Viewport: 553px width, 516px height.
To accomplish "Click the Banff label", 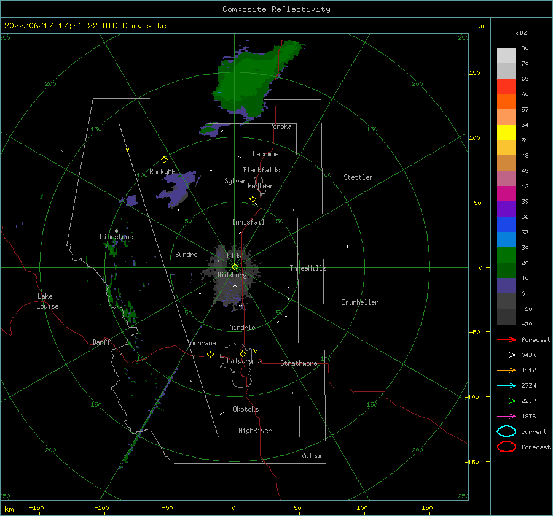I will tap(101, 342).
